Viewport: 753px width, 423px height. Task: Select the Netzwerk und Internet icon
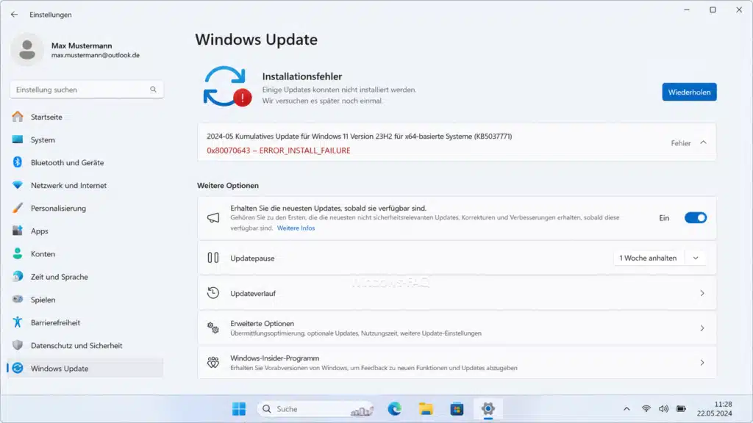click(18, 185)
